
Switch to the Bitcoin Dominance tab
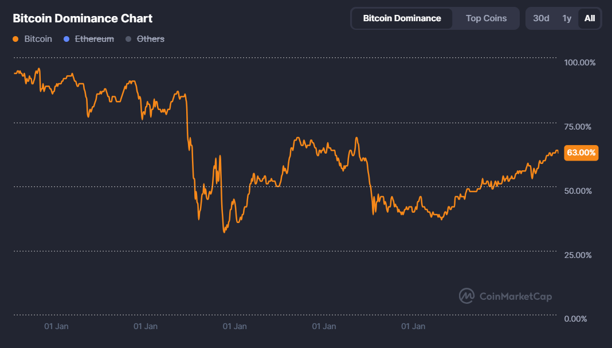click(402, 18)
